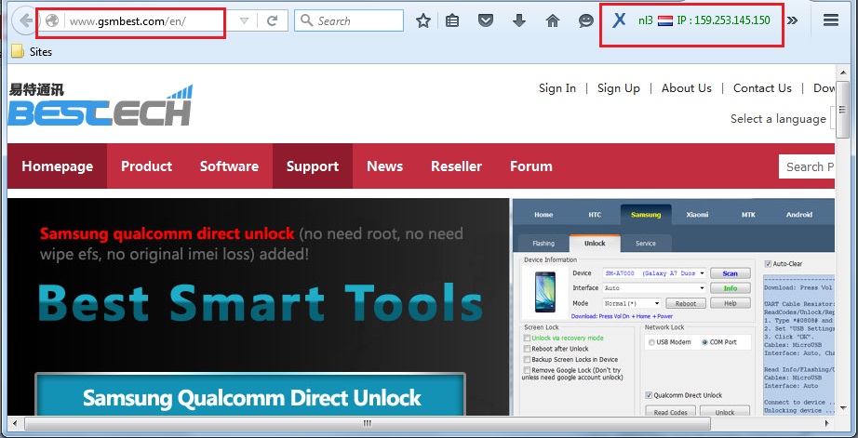The image size is (858, 438).
Task: Click the Scan button
Action: [730, 273]
